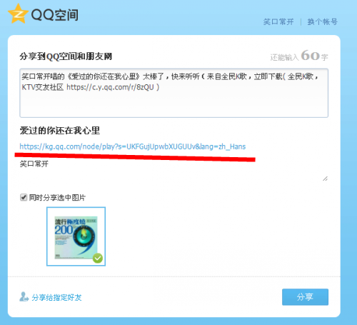Focus the share comment text box
The height and width of the screenshot is (325, 357).
174,93
